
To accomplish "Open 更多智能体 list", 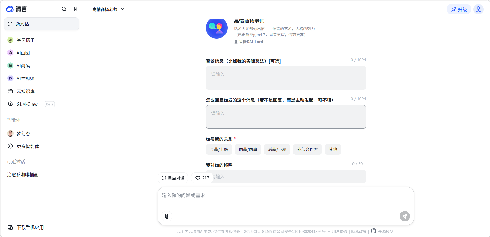I will tap(42, 146).
